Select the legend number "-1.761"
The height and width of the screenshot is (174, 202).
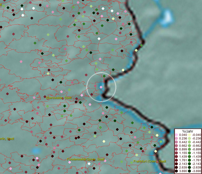coord(196,160)
